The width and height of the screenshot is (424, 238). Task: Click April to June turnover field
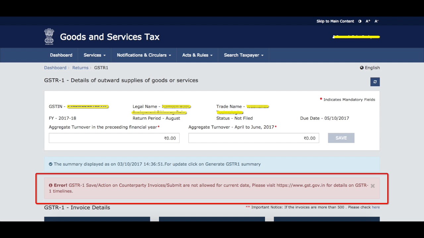pyautogui.click(x=254, y=138)
